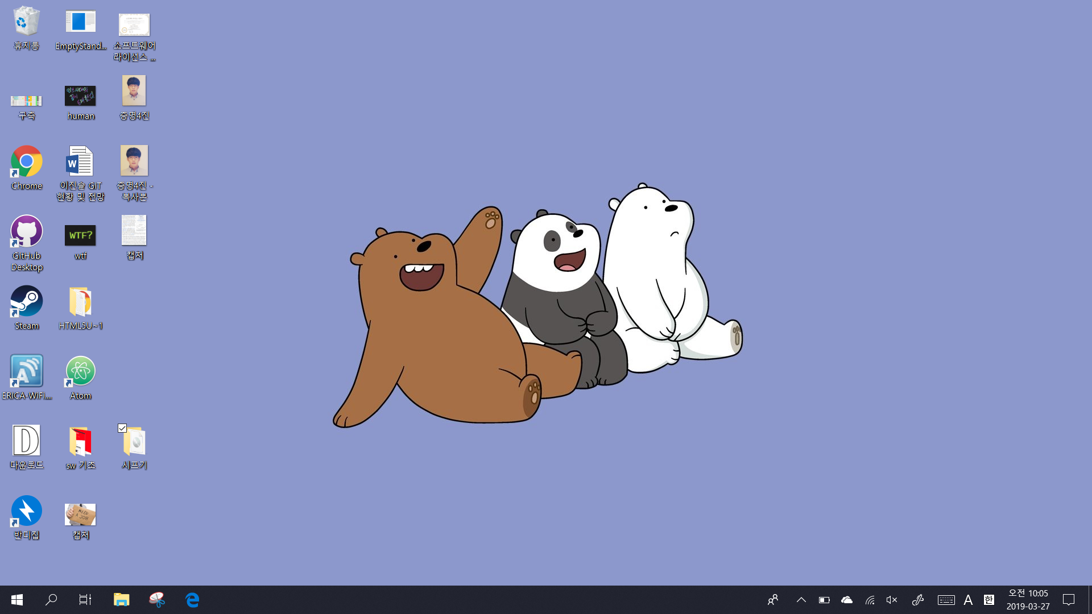Select the Steam desktop icon

click(x=26, y=301)
